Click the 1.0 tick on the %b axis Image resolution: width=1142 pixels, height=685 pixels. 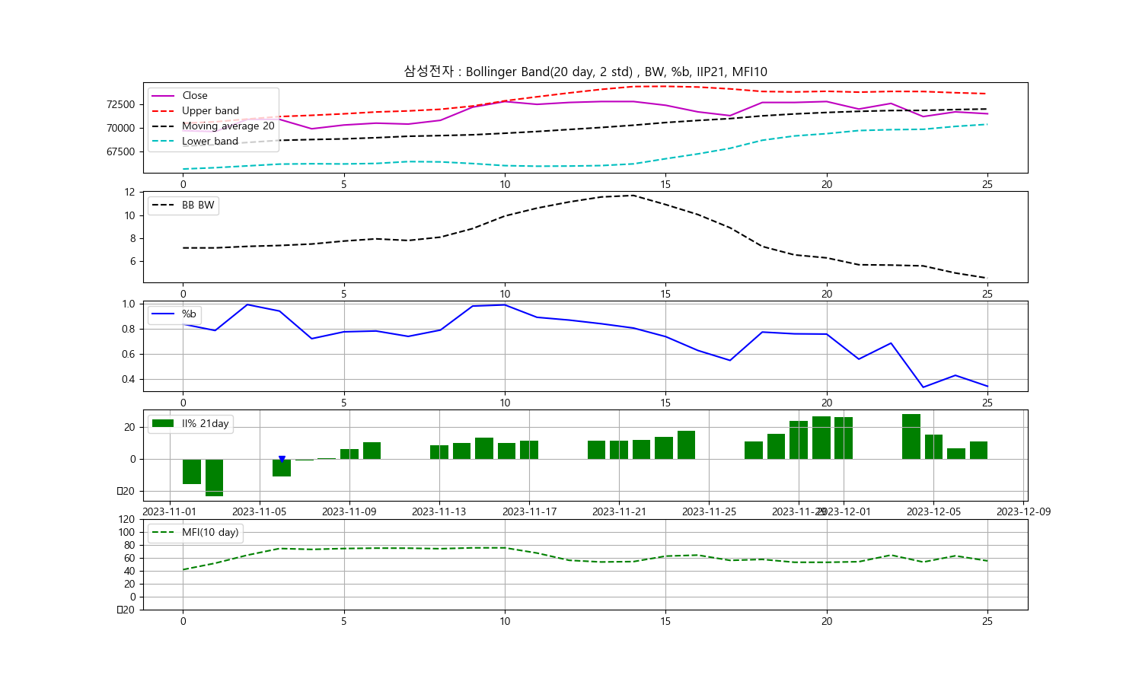pos(128,304)
